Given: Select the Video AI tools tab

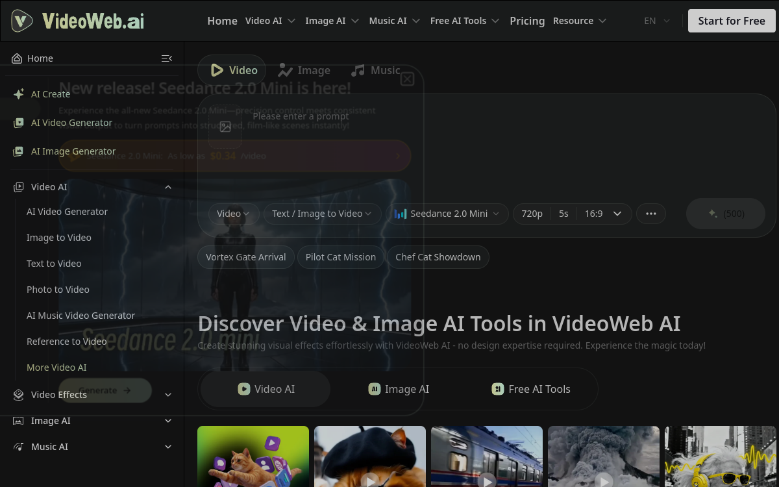Looking at the screenshot, I should coord(266,389).
